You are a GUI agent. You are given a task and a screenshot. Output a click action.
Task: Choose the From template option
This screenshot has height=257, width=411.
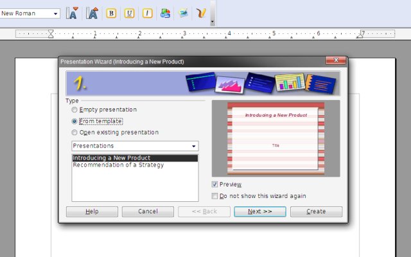pos(75,121)
